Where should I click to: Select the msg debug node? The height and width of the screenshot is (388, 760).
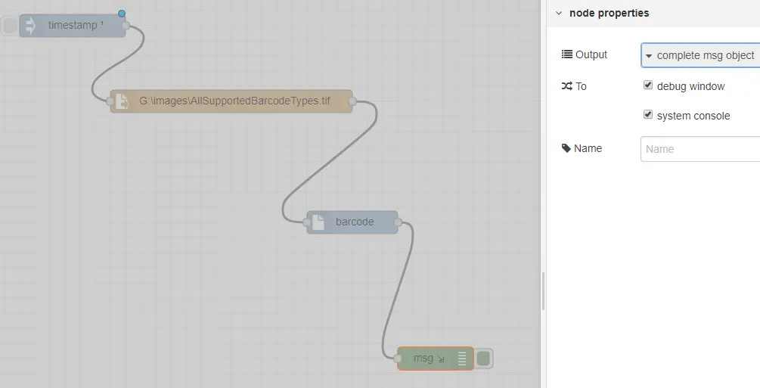(x=436, y=359)
